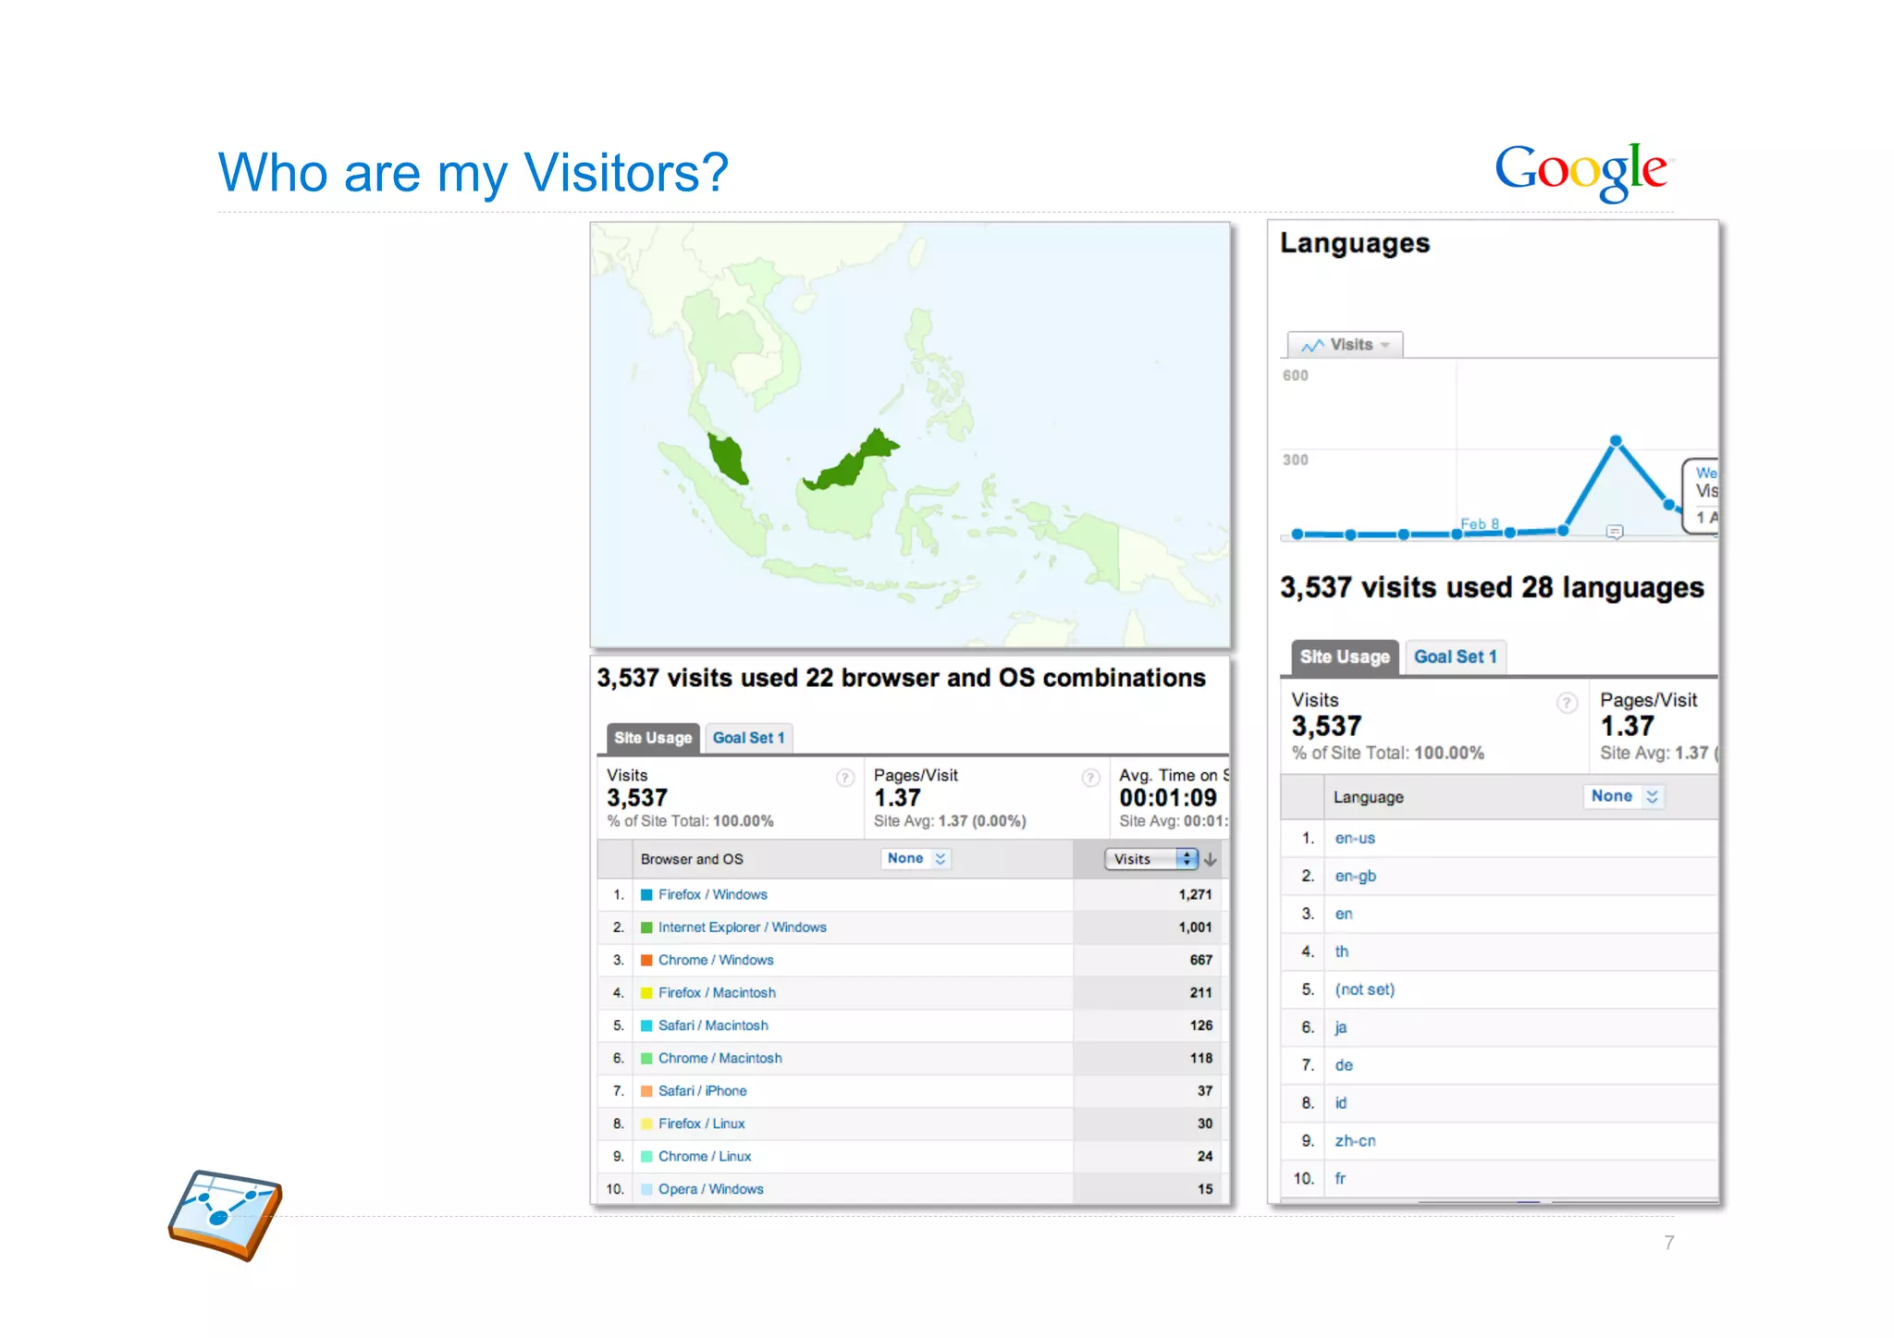
Task: Click the line graph icon on Visits tab
Action: tap(1312, 345)
